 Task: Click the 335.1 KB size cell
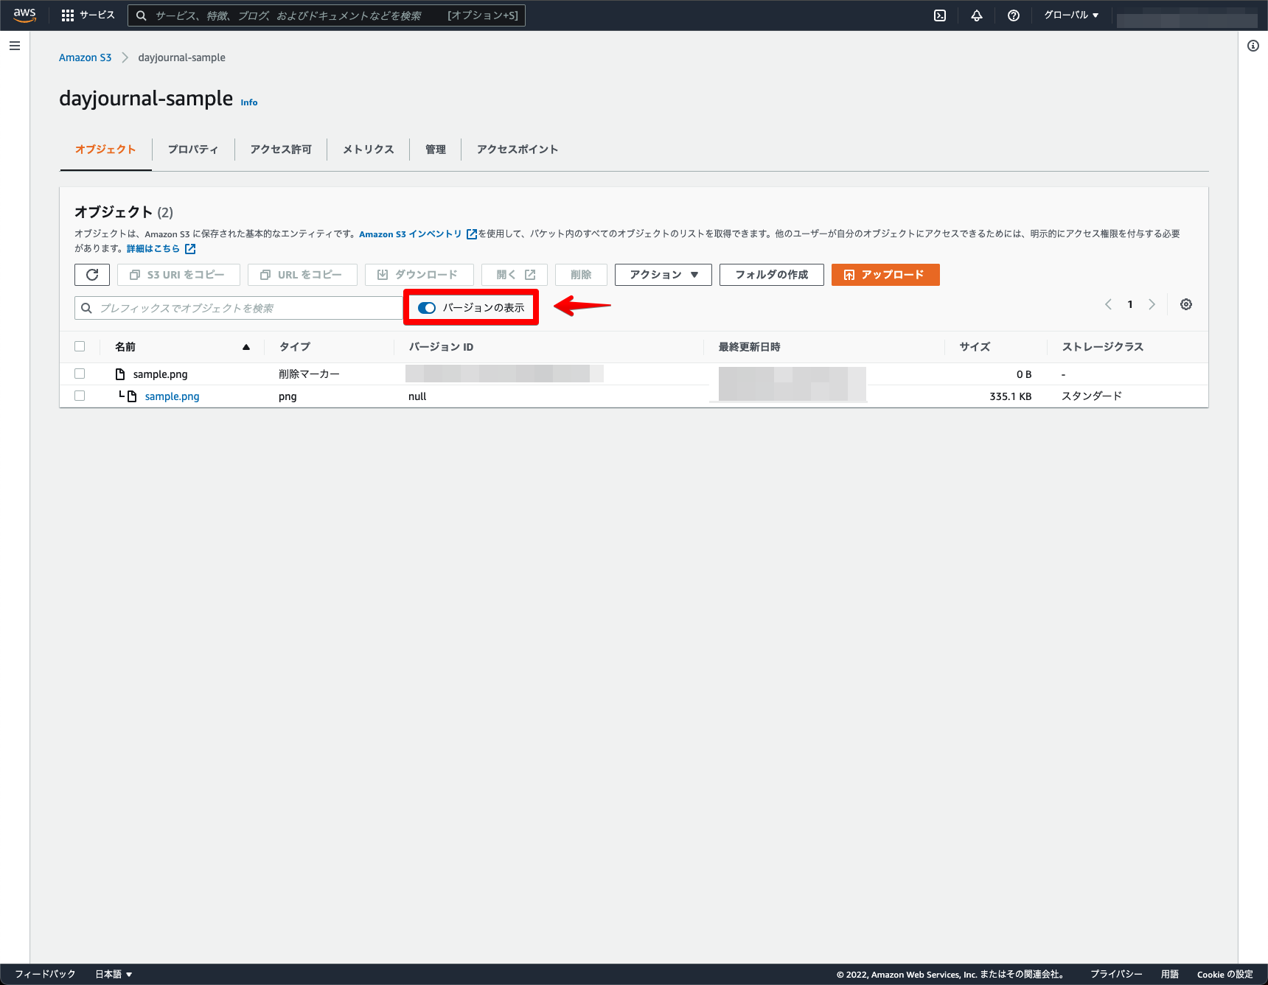1010,396
